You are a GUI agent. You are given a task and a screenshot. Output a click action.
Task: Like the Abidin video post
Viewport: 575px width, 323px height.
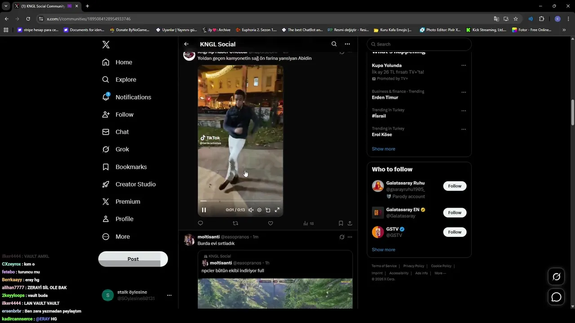[270, 223]
